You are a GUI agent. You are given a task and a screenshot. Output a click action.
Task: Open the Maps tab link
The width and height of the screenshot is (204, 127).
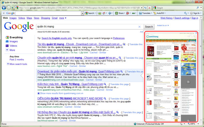coord(29,18)
